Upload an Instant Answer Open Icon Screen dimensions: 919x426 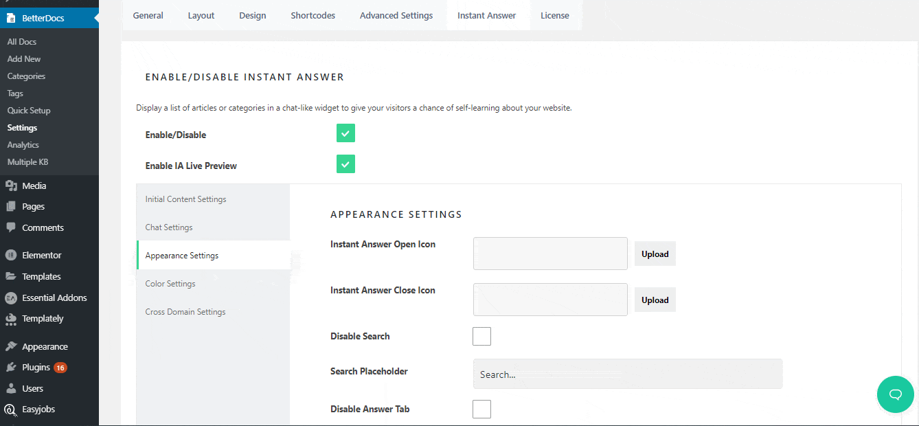(x=655, y=254)
